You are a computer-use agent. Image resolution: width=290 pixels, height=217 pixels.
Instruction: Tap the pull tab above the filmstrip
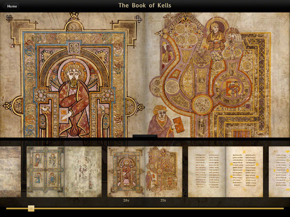click(145, 136)
